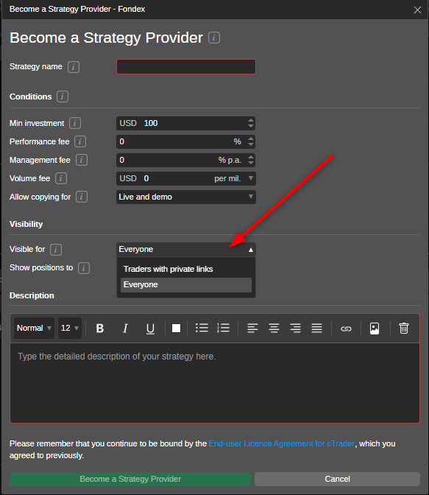The height and width of the screenshot is (495, 429).
Task: Open the font size 12 dropdown
Action: pos(70,328)
